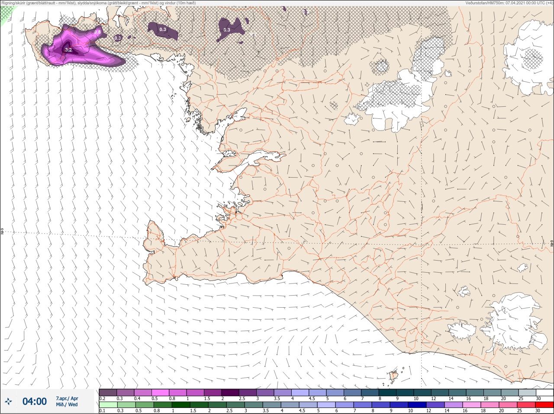Click the '25' label under upper legend
The height and width of the screenshot is (414, 554).
coord(521,398)
